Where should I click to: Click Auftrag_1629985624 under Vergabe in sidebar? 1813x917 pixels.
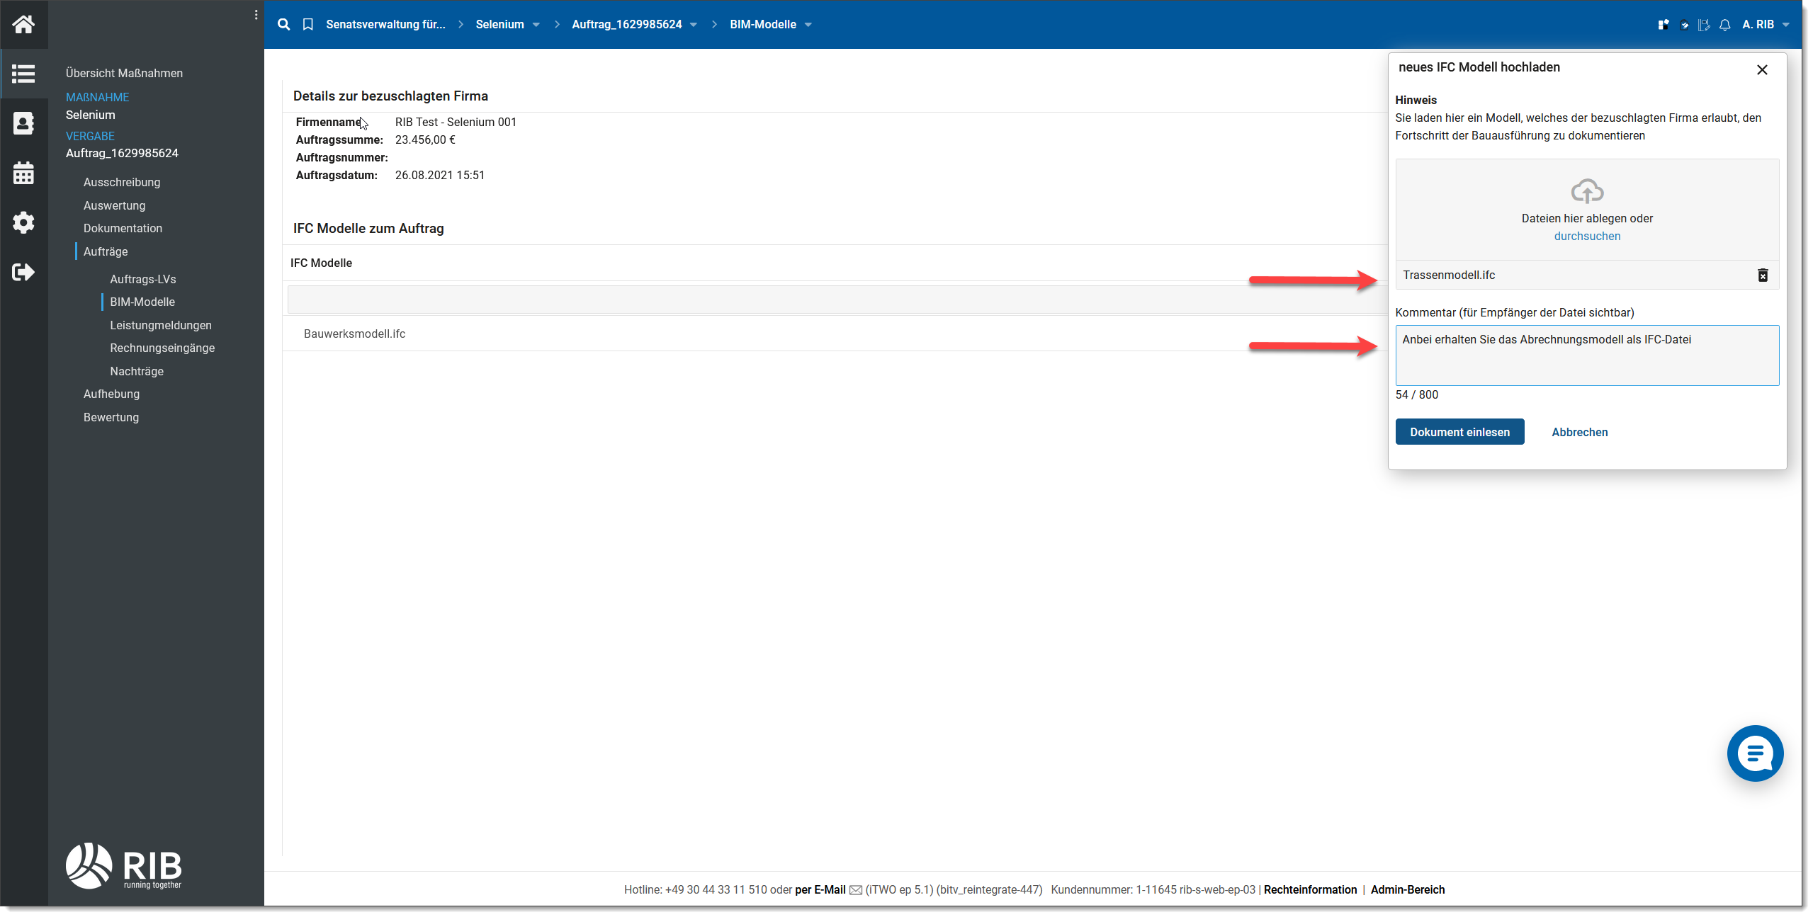coord(122,153)
